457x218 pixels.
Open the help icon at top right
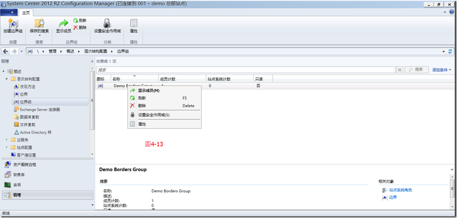[x=452, y=12]
